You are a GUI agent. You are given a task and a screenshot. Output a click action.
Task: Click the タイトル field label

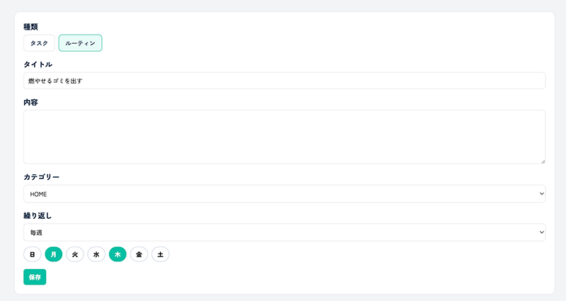[38, 64]
